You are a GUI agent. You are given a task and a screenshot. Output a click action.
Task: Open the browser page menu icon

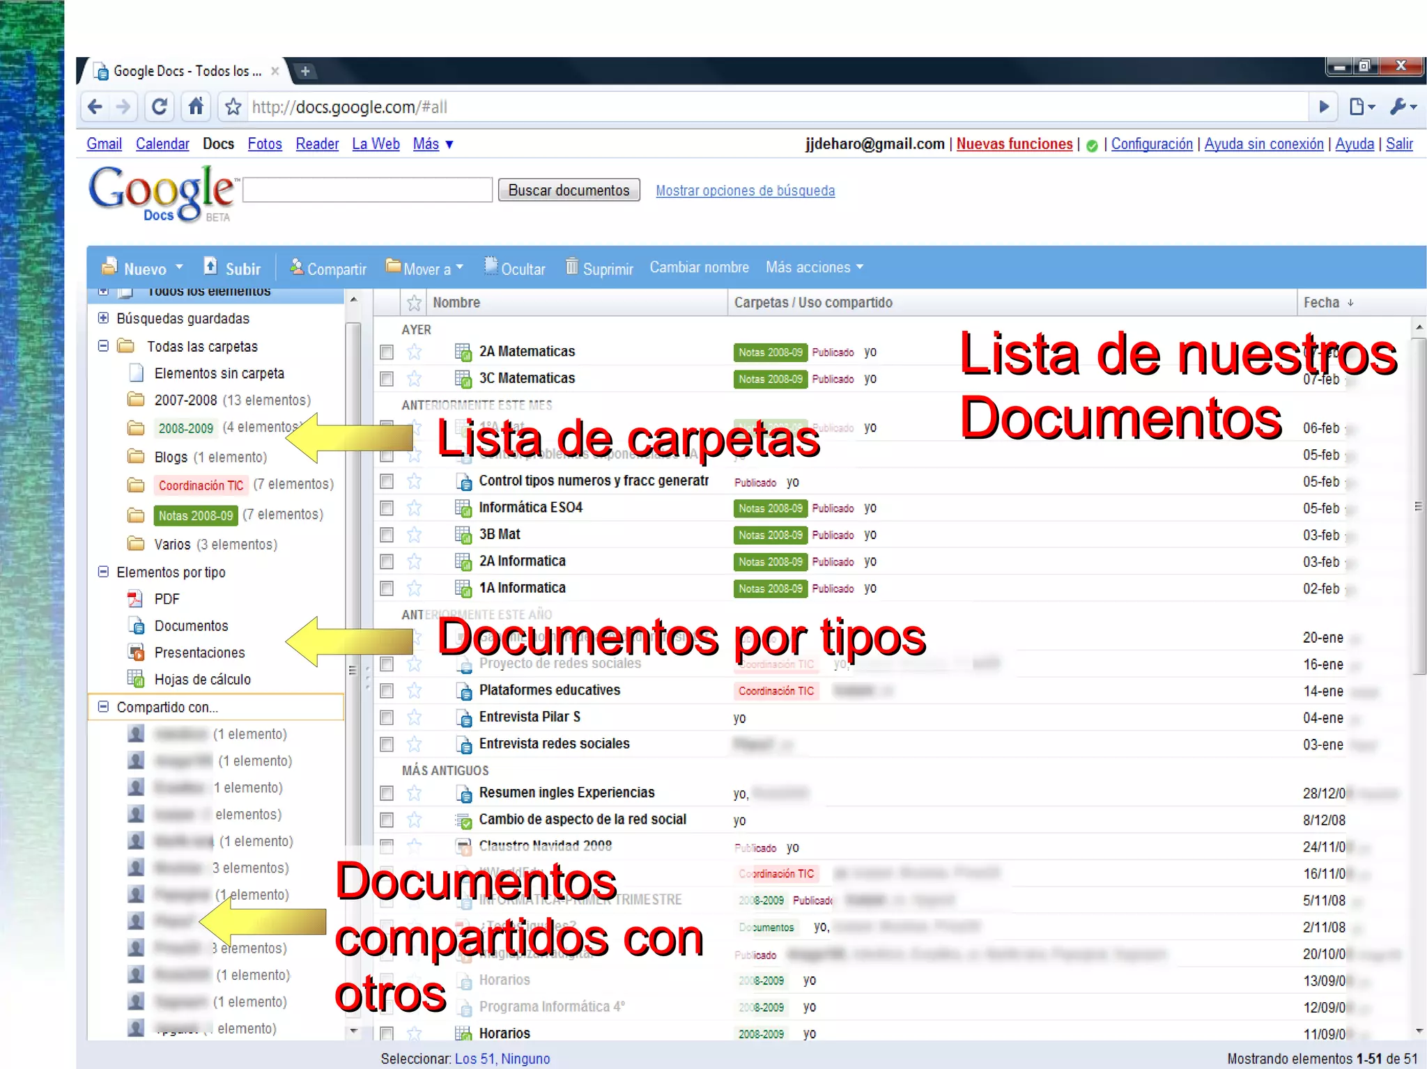(x=1362, y=107)
